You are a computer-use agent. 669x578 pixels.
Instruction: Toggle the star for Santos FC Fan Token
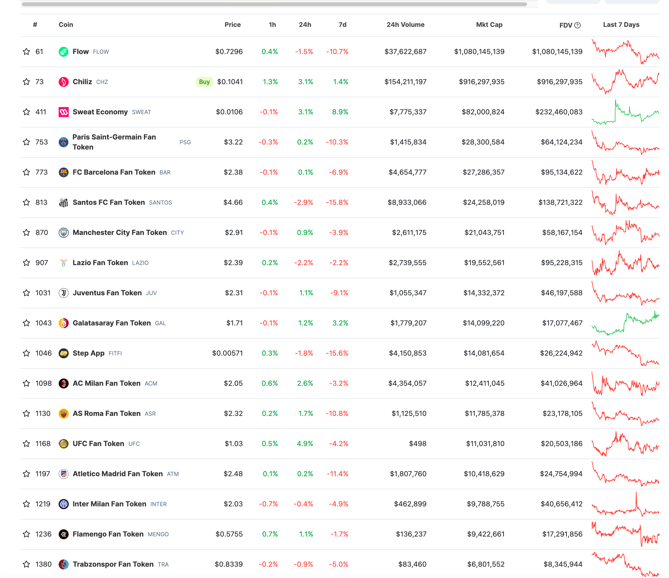[26, 202]
